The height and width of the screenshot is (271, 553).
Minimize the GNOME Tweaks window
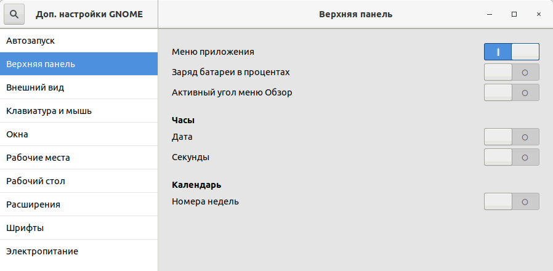[490, 14]
